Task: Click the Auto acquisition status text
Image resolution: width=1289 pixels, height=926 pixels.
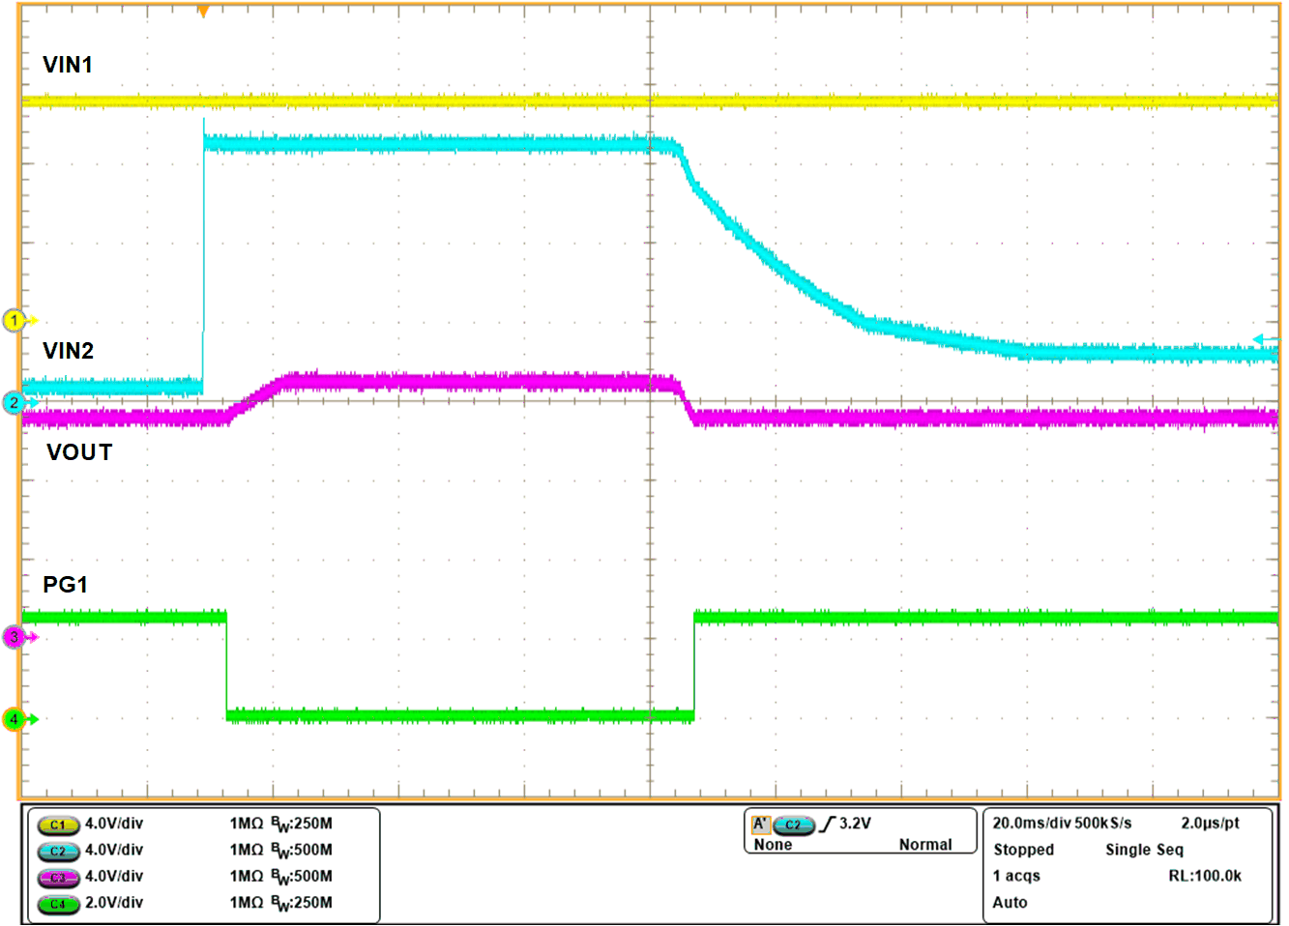Action: (1010, 903)
